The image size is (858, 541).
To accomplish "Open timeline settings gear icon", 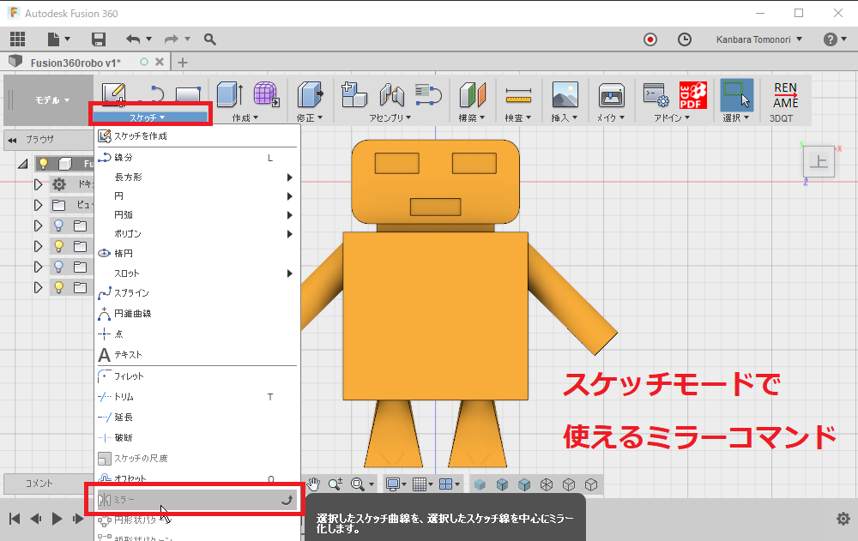I will [x=843, y=519].
